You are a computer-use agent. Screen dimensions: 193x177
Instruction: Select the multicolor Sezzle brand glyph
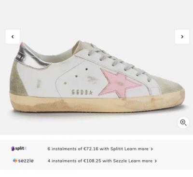[x=15, y=161]
